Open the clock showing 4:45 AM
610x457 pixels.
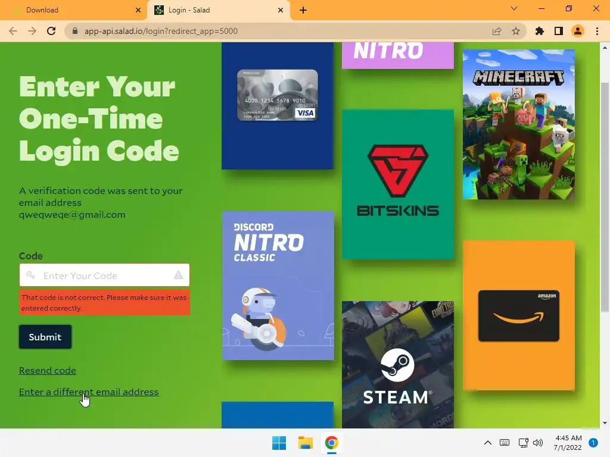pyautogui.click(x=568, y=443)
